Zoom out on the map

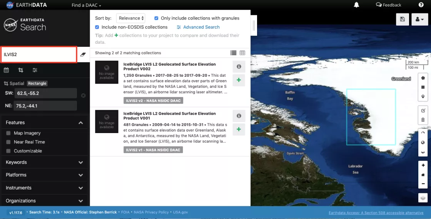(x=423, y=184)
